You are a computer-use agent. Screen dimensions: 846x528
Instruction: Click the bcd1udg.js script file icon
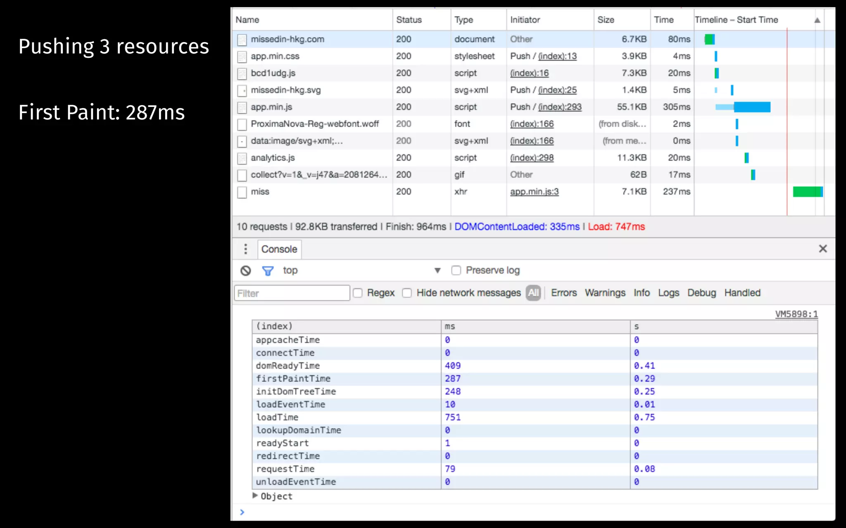(x=242, y=73)
